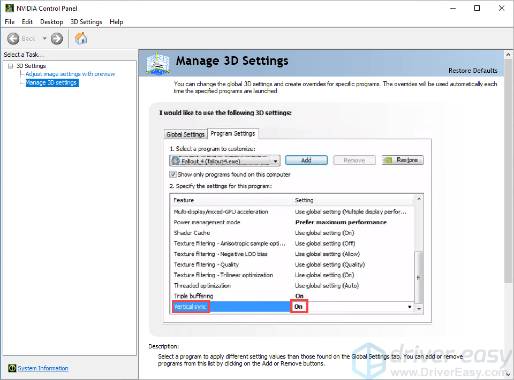
Task: Click the Forward navigation arrow icon
Action: pos(56,38)
